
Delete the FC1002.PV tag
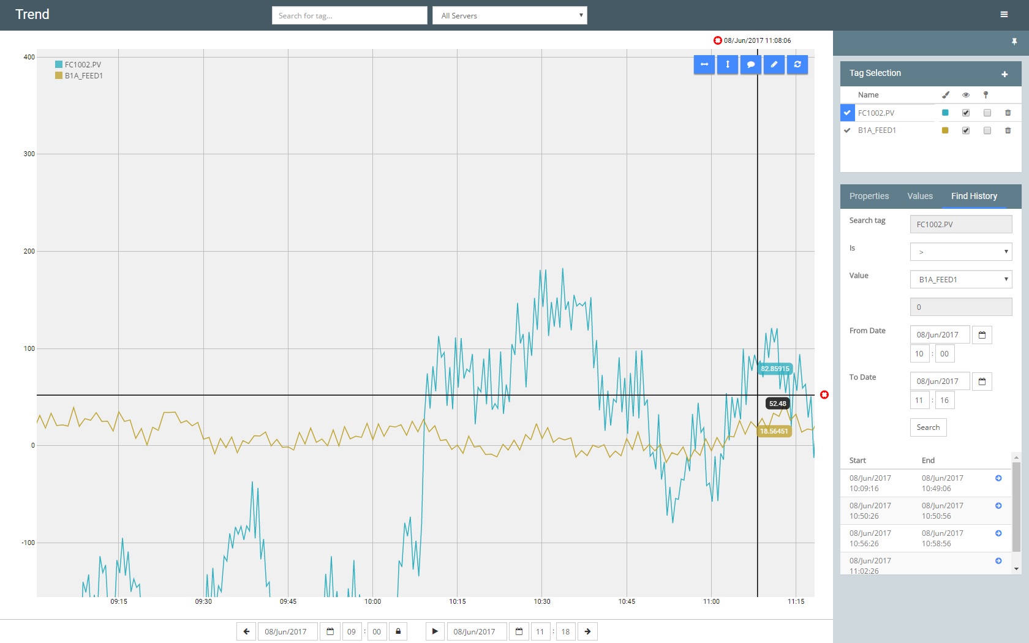[1008, 113]
